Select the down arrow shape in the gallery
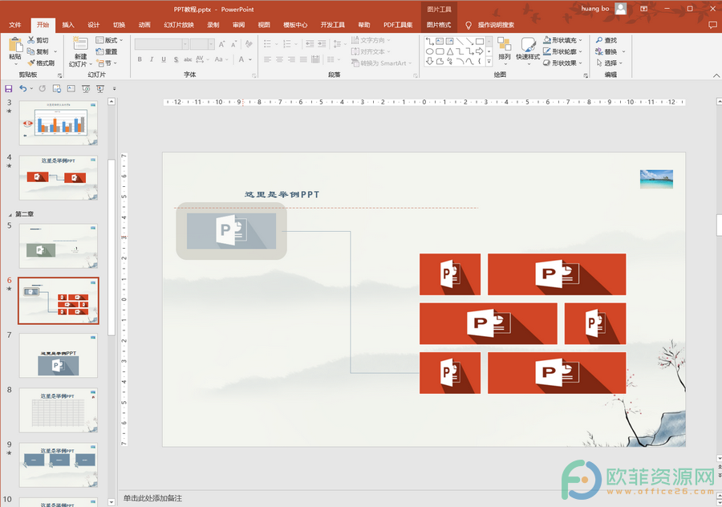The height and width of the screenshot is (507, 722). tap(430, 61)
